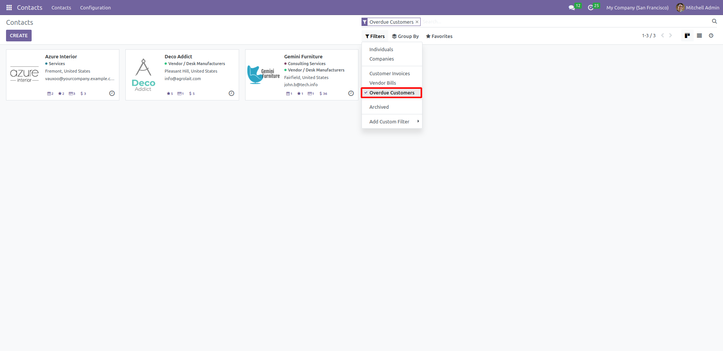
Task: Click Deco Addict's Vendor / Desk Manufacturers tag
Action: tap(195, 64)
